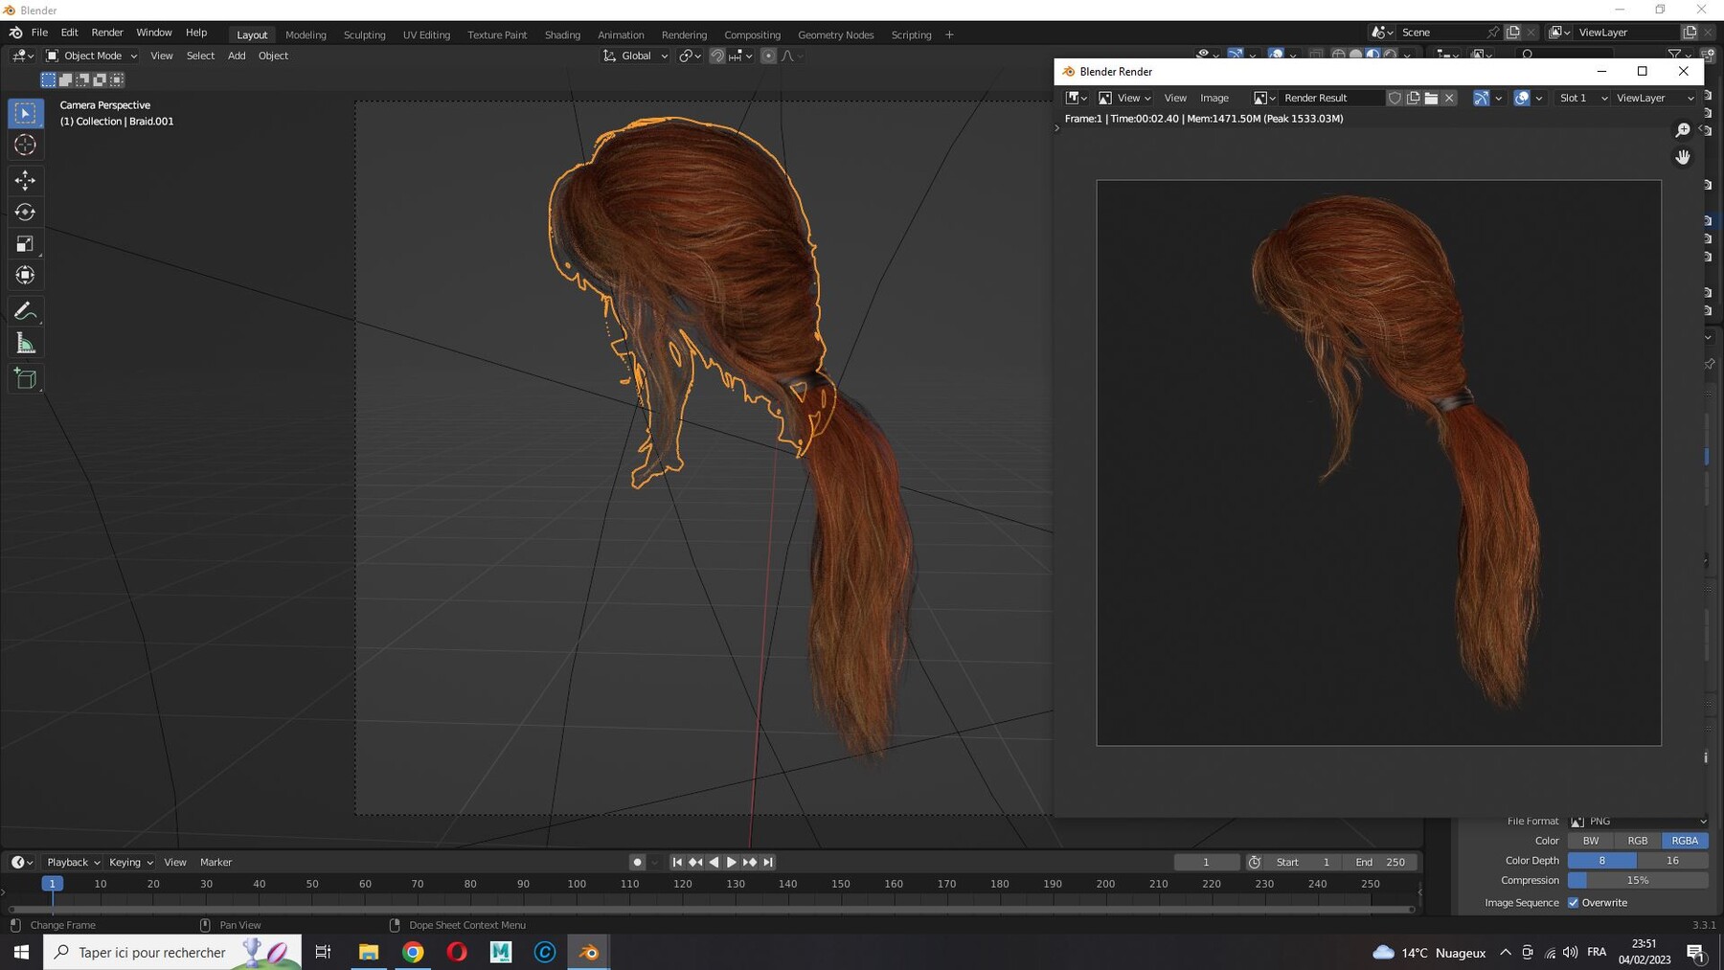The height and width of the screenshot is (970, 1724).
Task: Switch to the Geometry Nodes tab
Action: tap(835, 34)
